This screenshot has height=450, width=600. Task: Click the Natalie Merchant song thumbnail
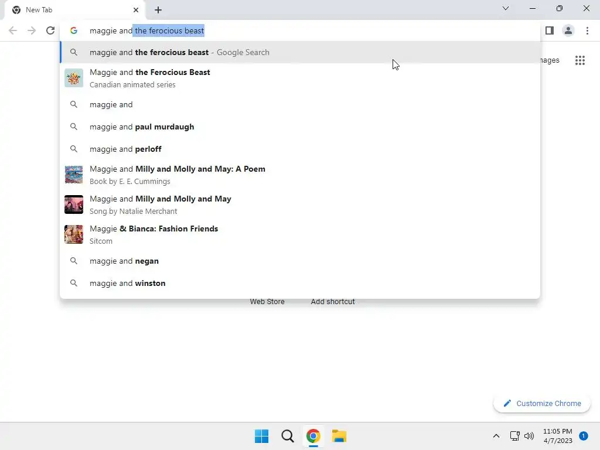74,204
